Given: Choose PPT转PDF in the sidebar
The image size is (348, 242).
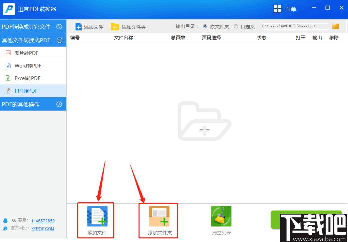Looking at the screenshot, I should pyautogui.click(x=33, y=91).
